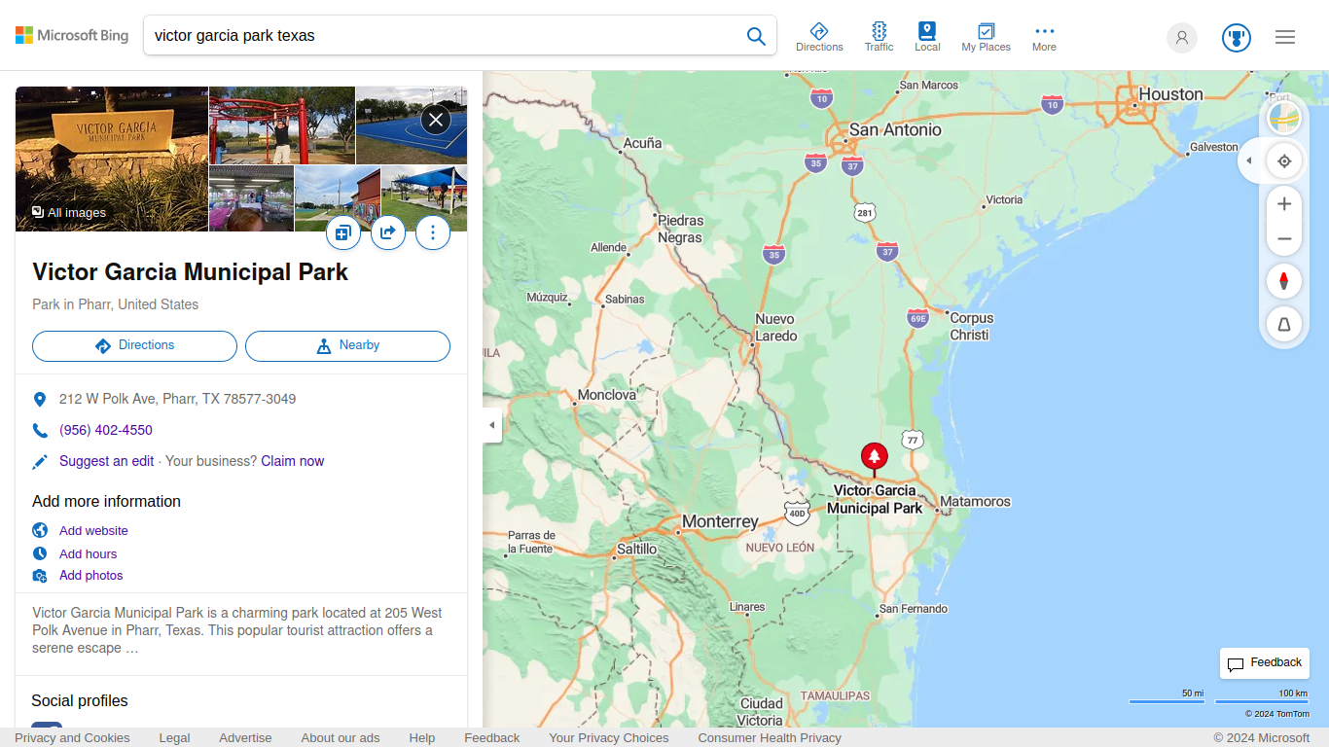1329x747 pixels.
Task: Click the globe icon beside Add website
Action: 40,530
